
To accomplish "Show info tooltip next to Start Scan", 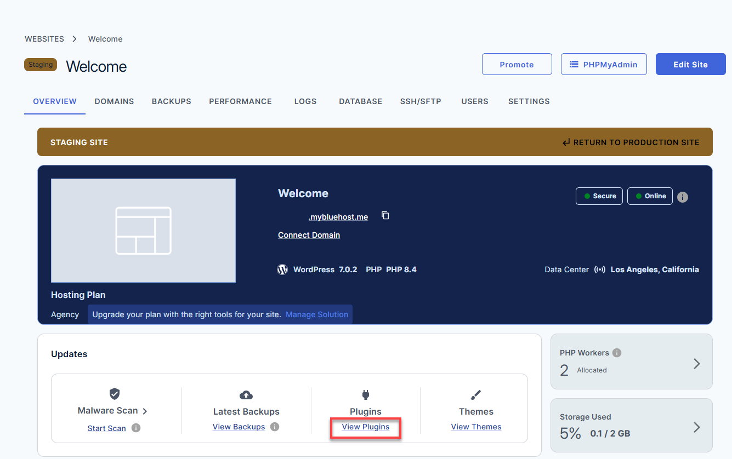I will click(x=136, y=428).
